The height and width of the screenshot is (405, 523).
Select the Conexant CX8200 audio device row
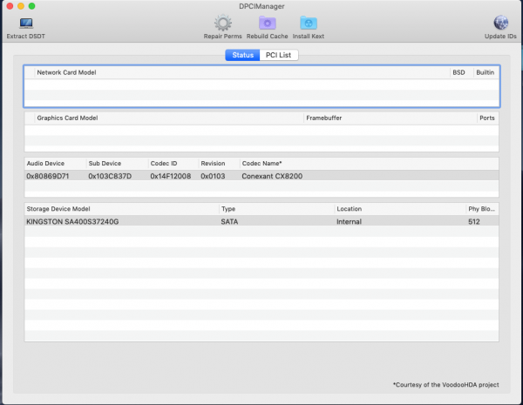[x=261, y=176]
